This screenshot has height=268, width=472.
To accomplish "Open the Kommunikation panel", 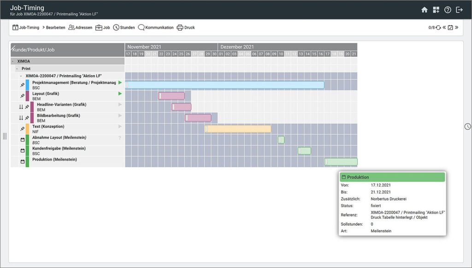I will [x=156, y=28].
